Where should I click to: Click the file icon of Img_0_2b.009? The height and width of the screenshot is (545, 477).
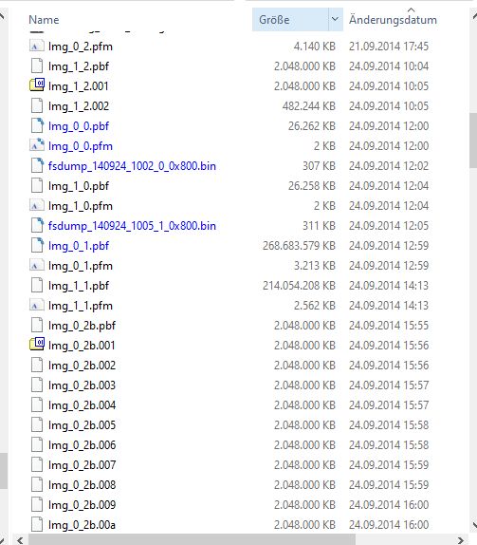(37, 504)
